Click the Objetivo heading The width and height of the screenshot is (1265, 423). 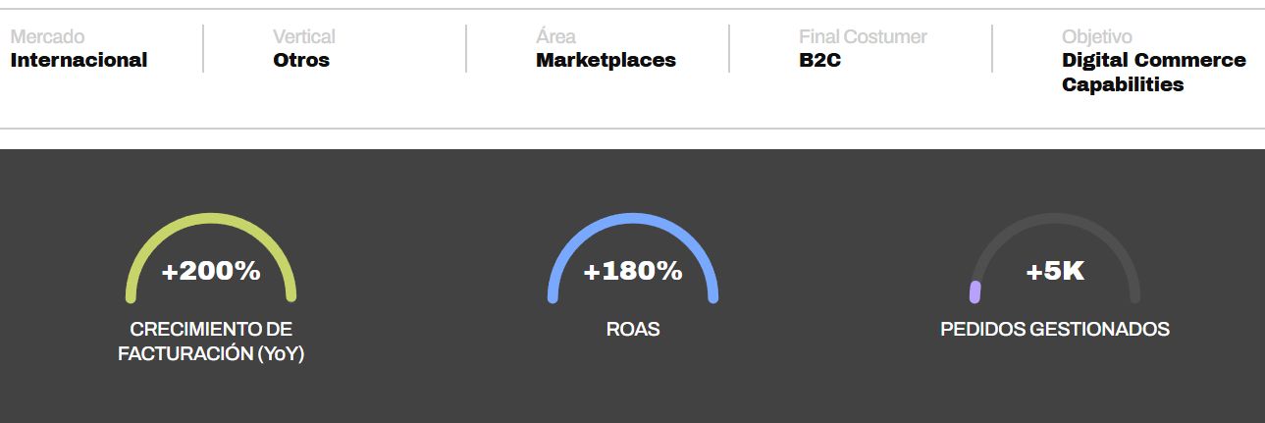click(1096, 37)
